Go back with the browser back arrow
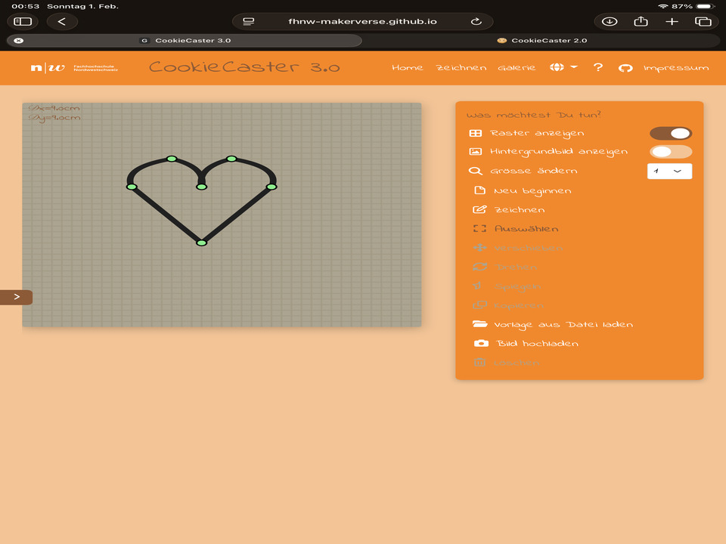This screenshot has height=544, width=726. pyautogui.click(x=61, y=21)
